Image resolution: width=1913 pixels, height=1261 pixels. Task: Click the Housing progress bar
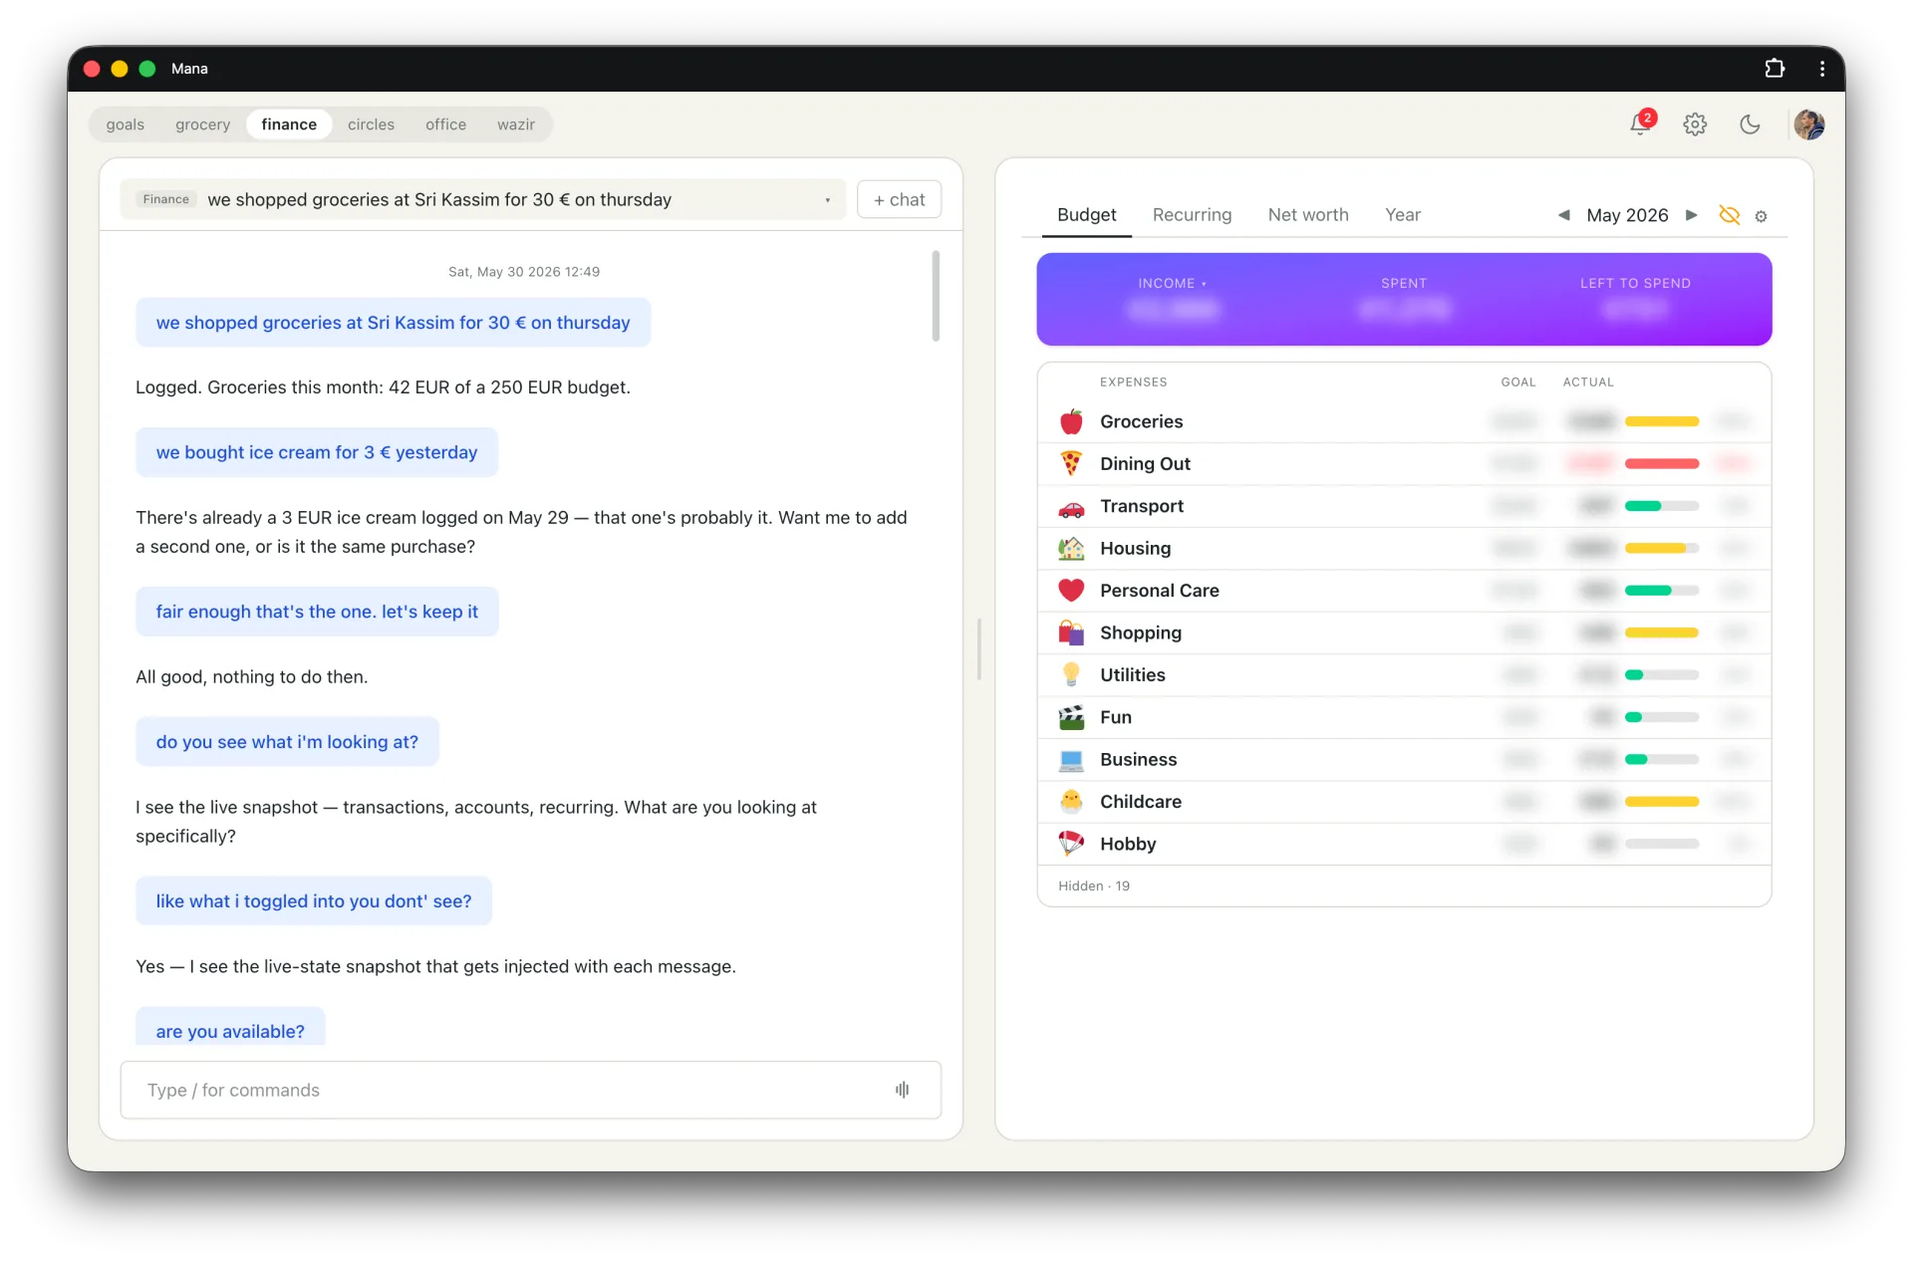click(1661, 548)
